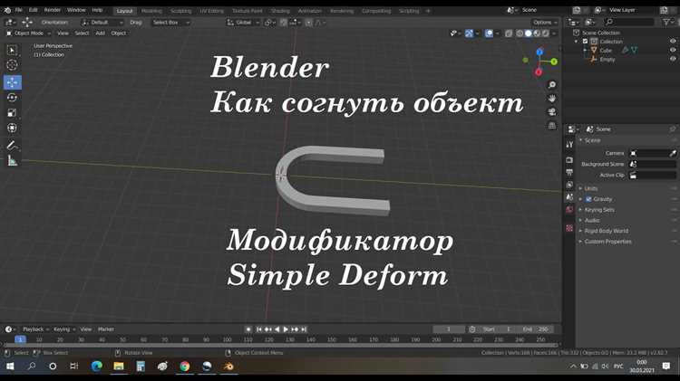
Task: Open Blender from the Windows taskbar
Action: [x=228, y=367]
